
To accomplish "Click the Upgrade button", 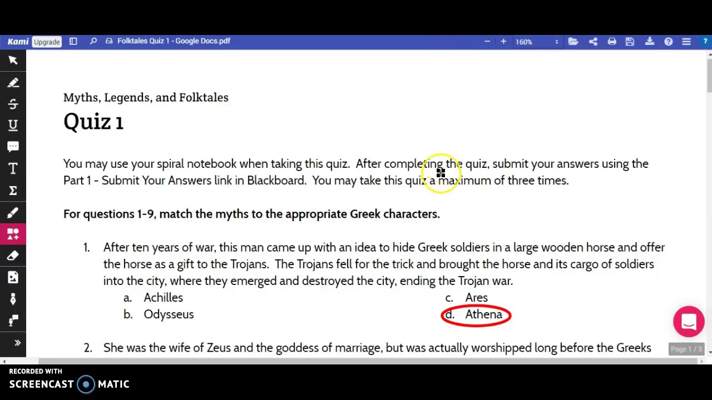I will [x=47, y=42].
